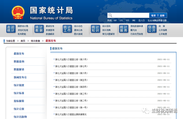183x119 pixels.
Task: Open the 统计工作 blue tile
Action: click(67, 29)
